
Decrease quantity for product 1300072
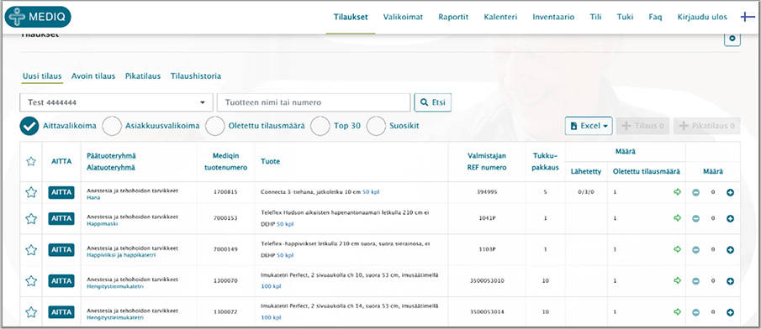pos(695,312)
